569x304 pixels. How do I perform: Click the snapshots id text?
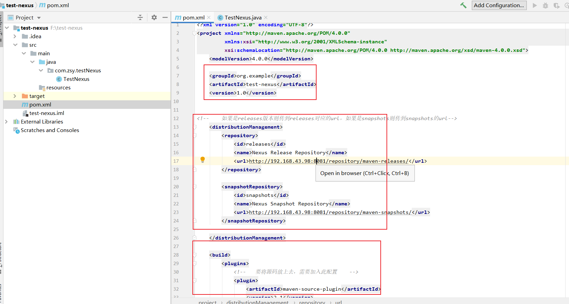tap(260, 195)
